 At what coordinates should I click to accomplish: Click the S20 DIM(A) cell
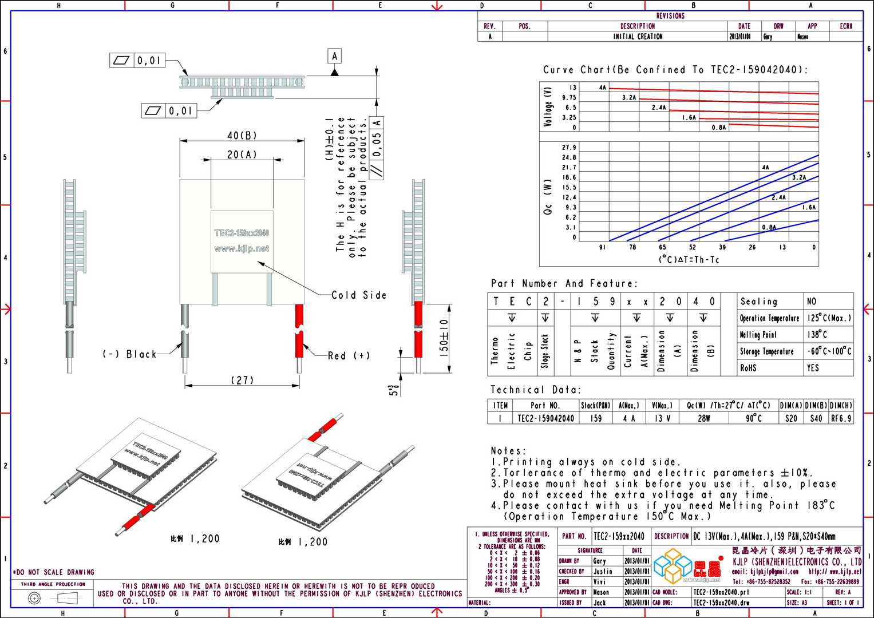(791, 418)
